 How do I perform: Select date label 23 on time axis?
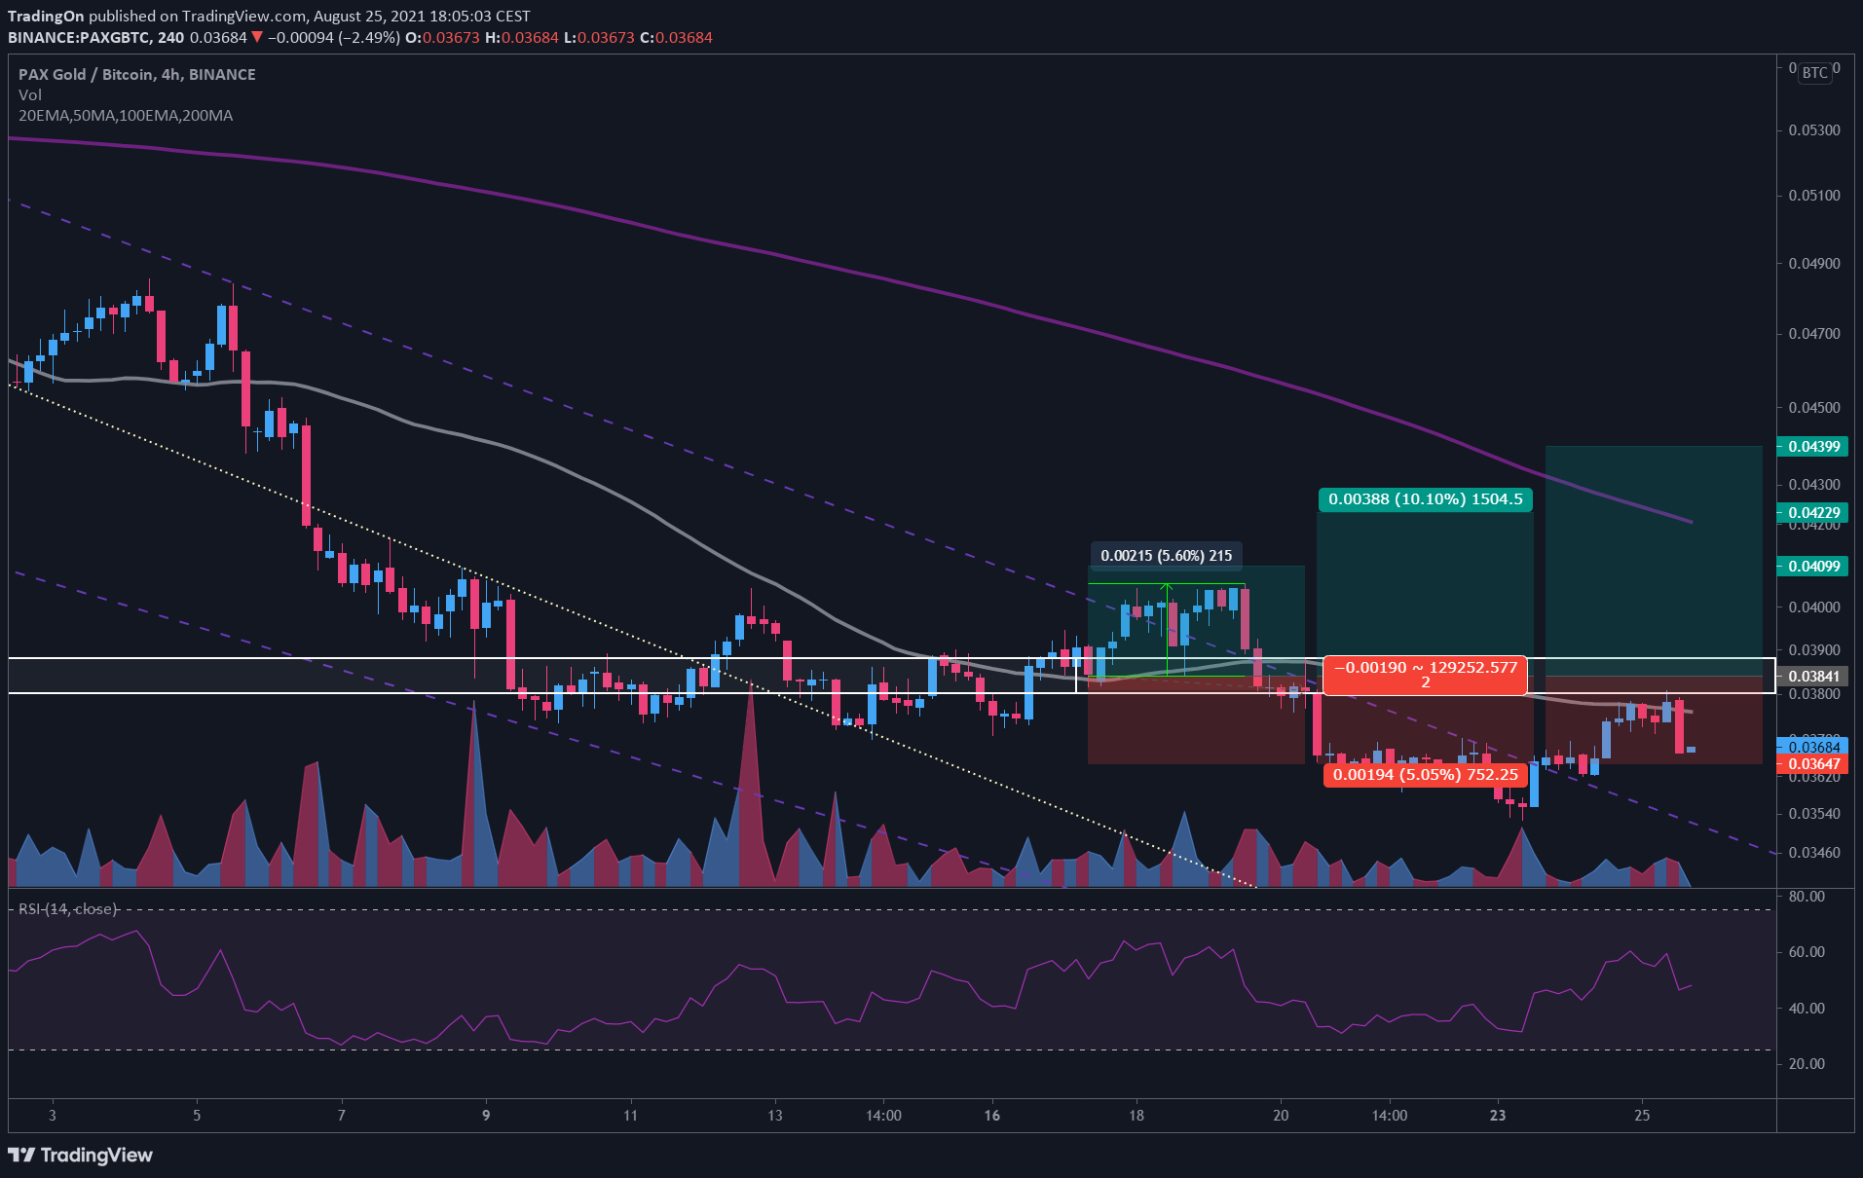[1498, 1116]
